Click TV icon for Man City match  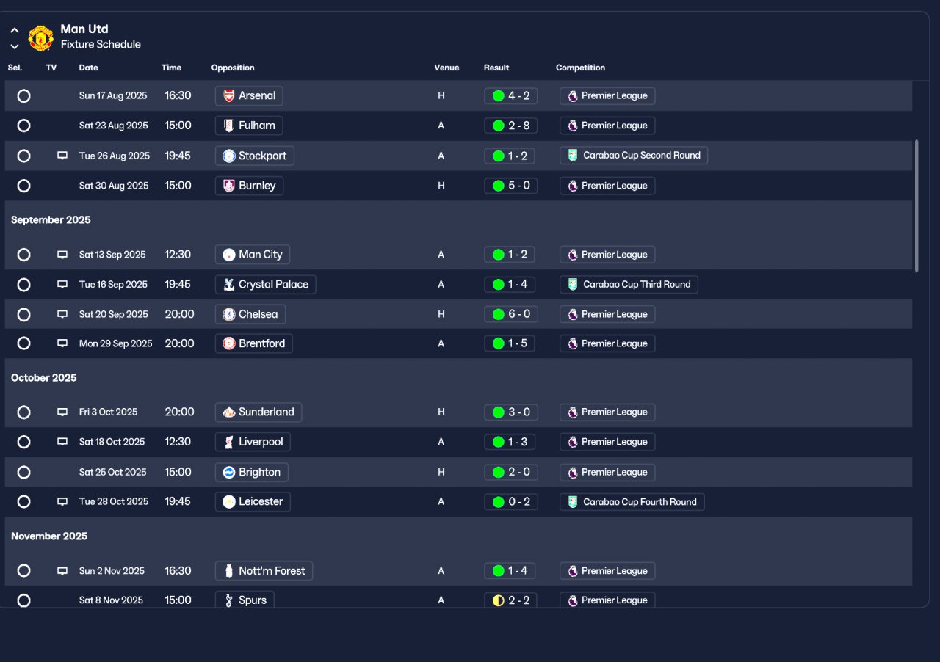pos(62,255)
